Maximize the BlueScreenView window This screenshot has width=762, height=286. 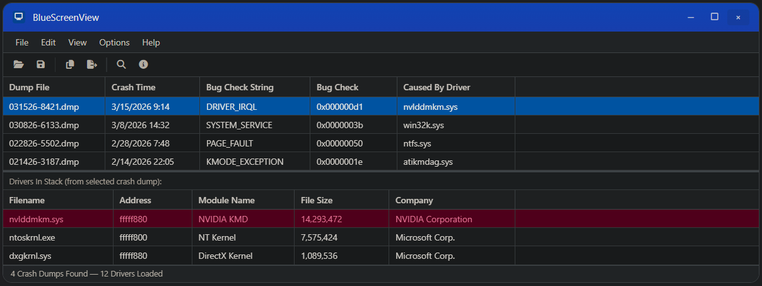(x=714, y=17)
